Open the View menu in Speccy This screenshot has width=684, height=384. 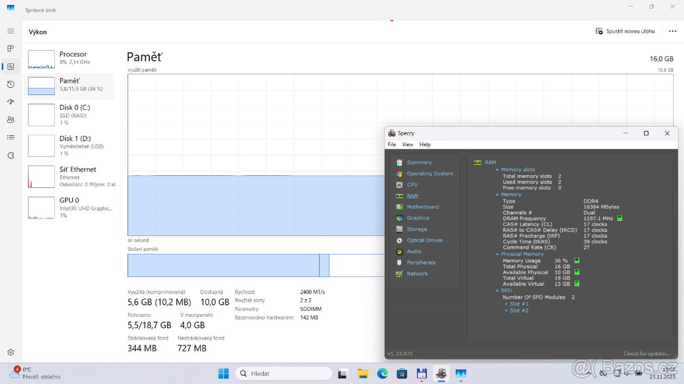(x=408, y=144)
